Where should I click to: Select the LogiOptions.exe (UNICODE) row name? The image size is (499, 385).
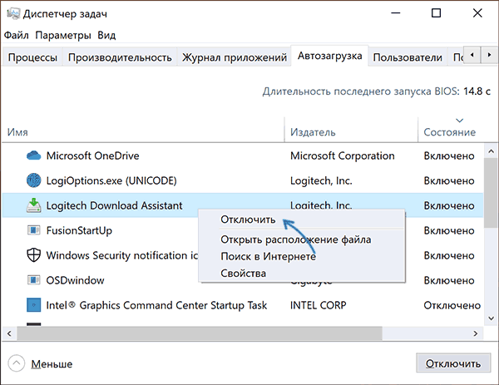point(111,180)
